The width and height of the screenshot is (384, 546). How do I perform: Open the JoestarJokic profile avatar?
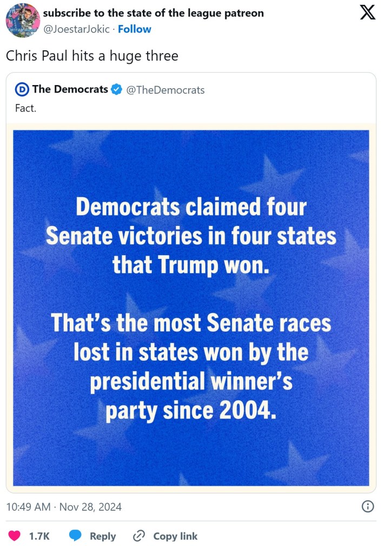tap(23, 21)
